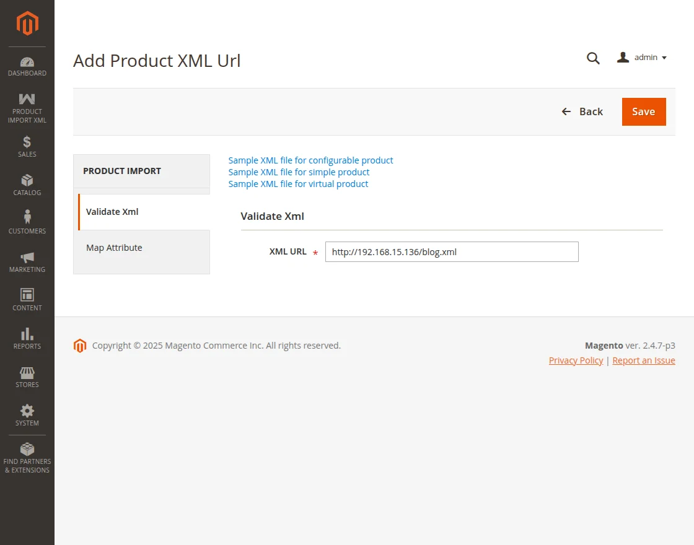Click the search magnifier icon
Image resolution: width=694 pixels, height=545 pixels.
593,58
